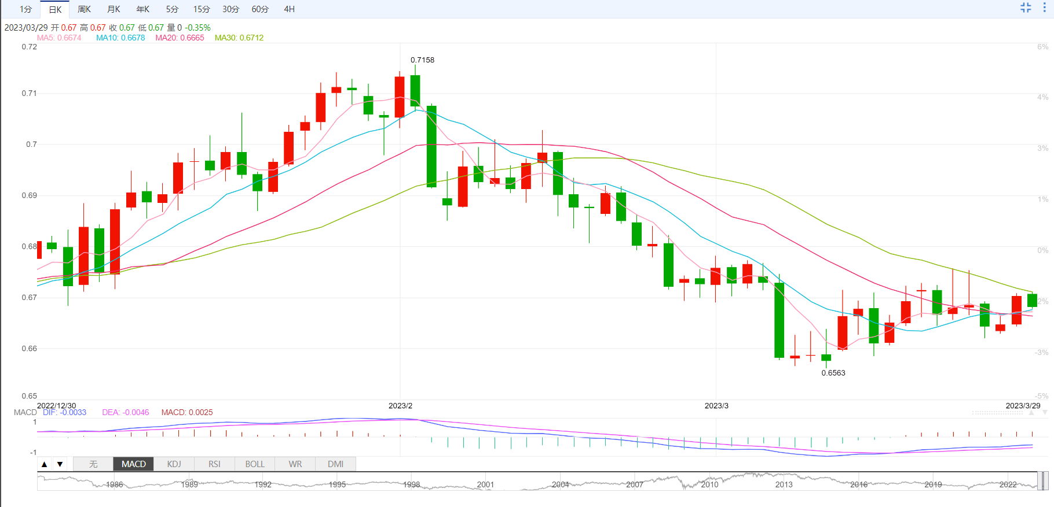The height and width of the screenshot is (507, 1054).
Task: Click the 0.66 price axis label
Action: [x=30, y=349]
